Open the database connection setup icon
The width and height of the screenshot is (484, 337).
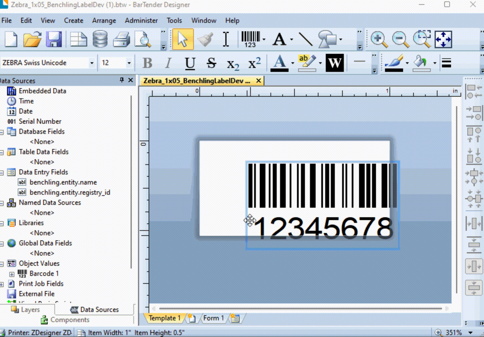100,39
